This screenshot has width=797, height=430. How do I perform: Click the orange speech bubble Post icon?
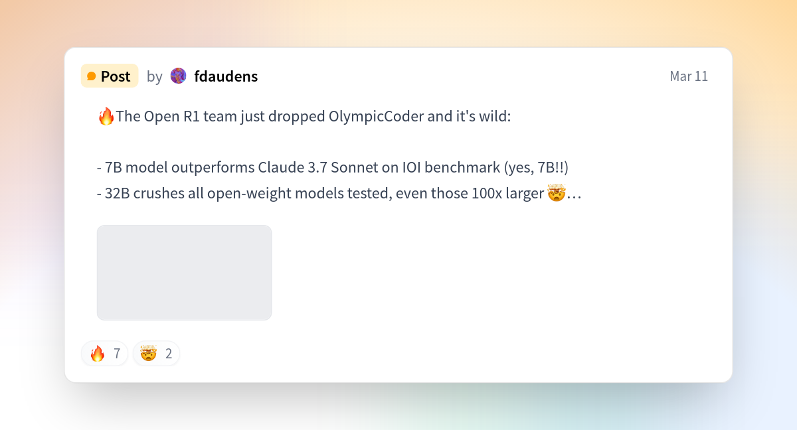tap(92, 76)
